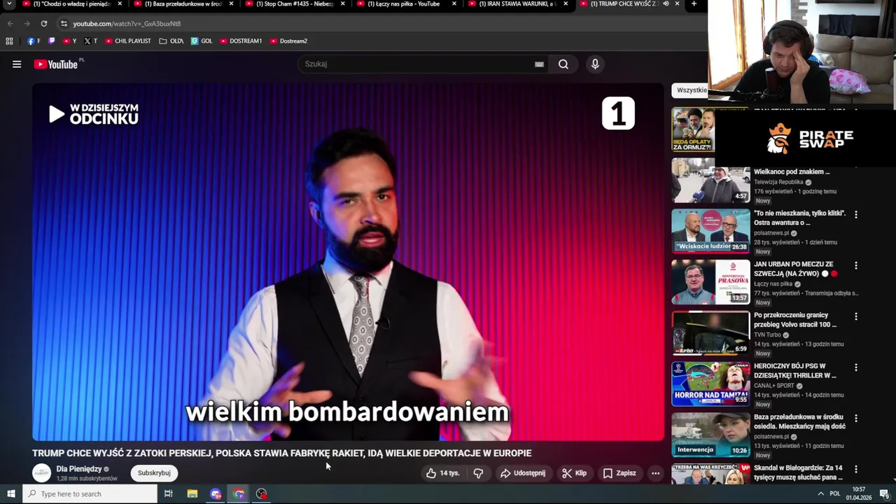Open YouTube bookmark labeled Y
Screen dimensions: 896x504
tap(70, 41)
